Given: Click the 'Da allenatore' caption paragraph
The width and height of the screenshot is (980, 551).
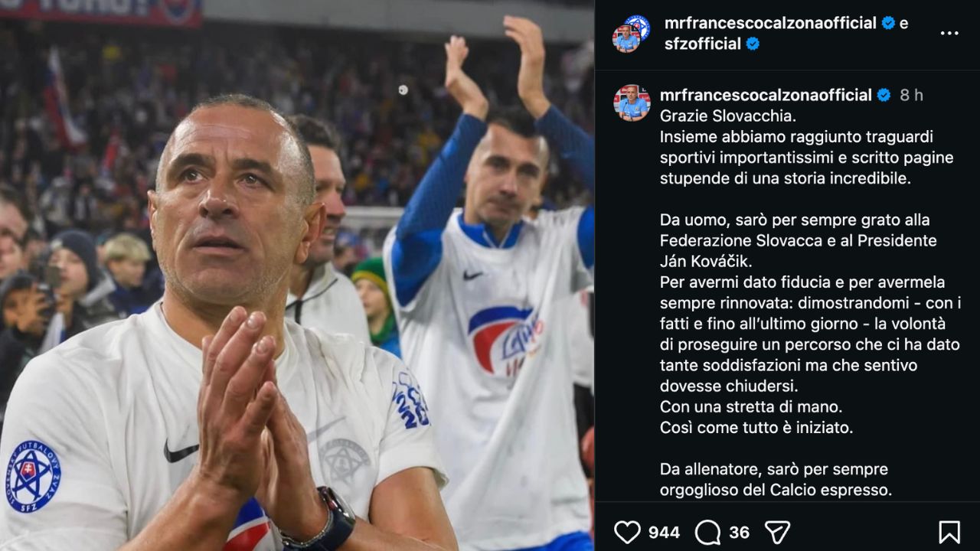Looking at the screenshot, I should click(776, 479).
